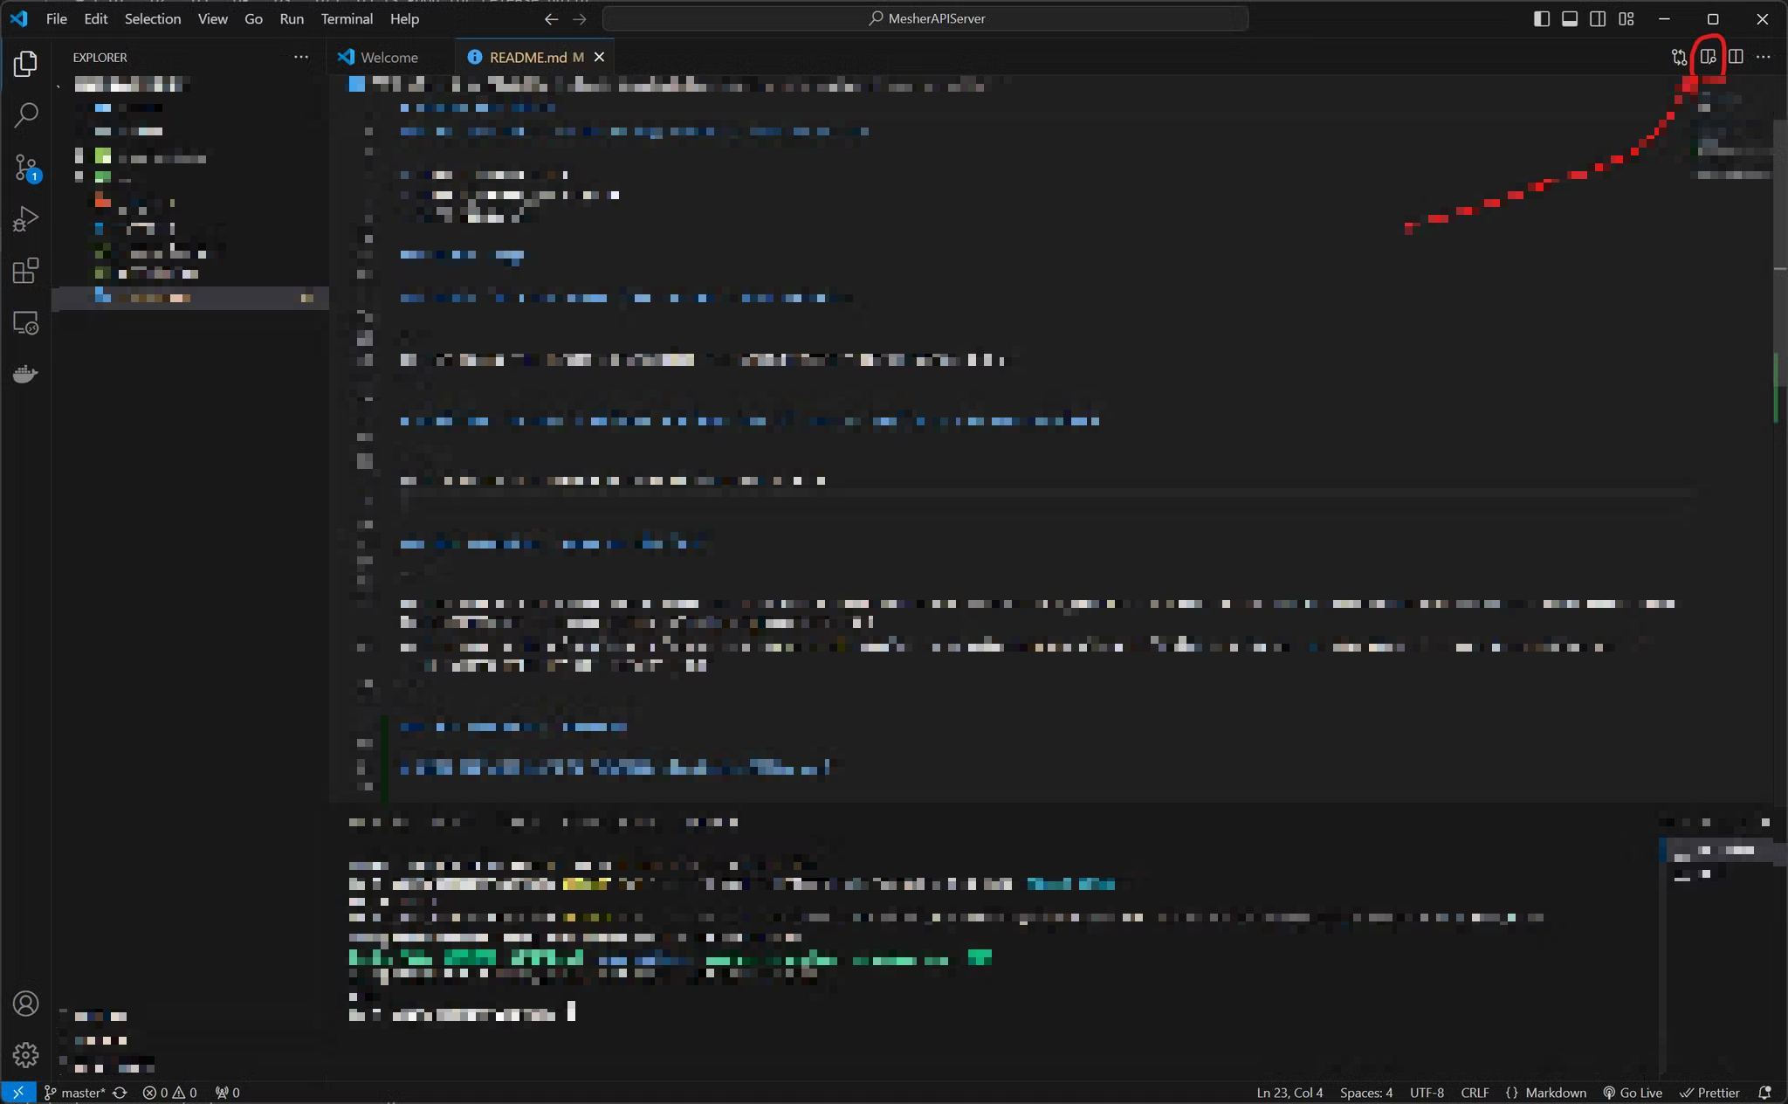The image size is (1788, 1104).
Task: Open Run and Debug view
Action: click(x=26, y=218)
